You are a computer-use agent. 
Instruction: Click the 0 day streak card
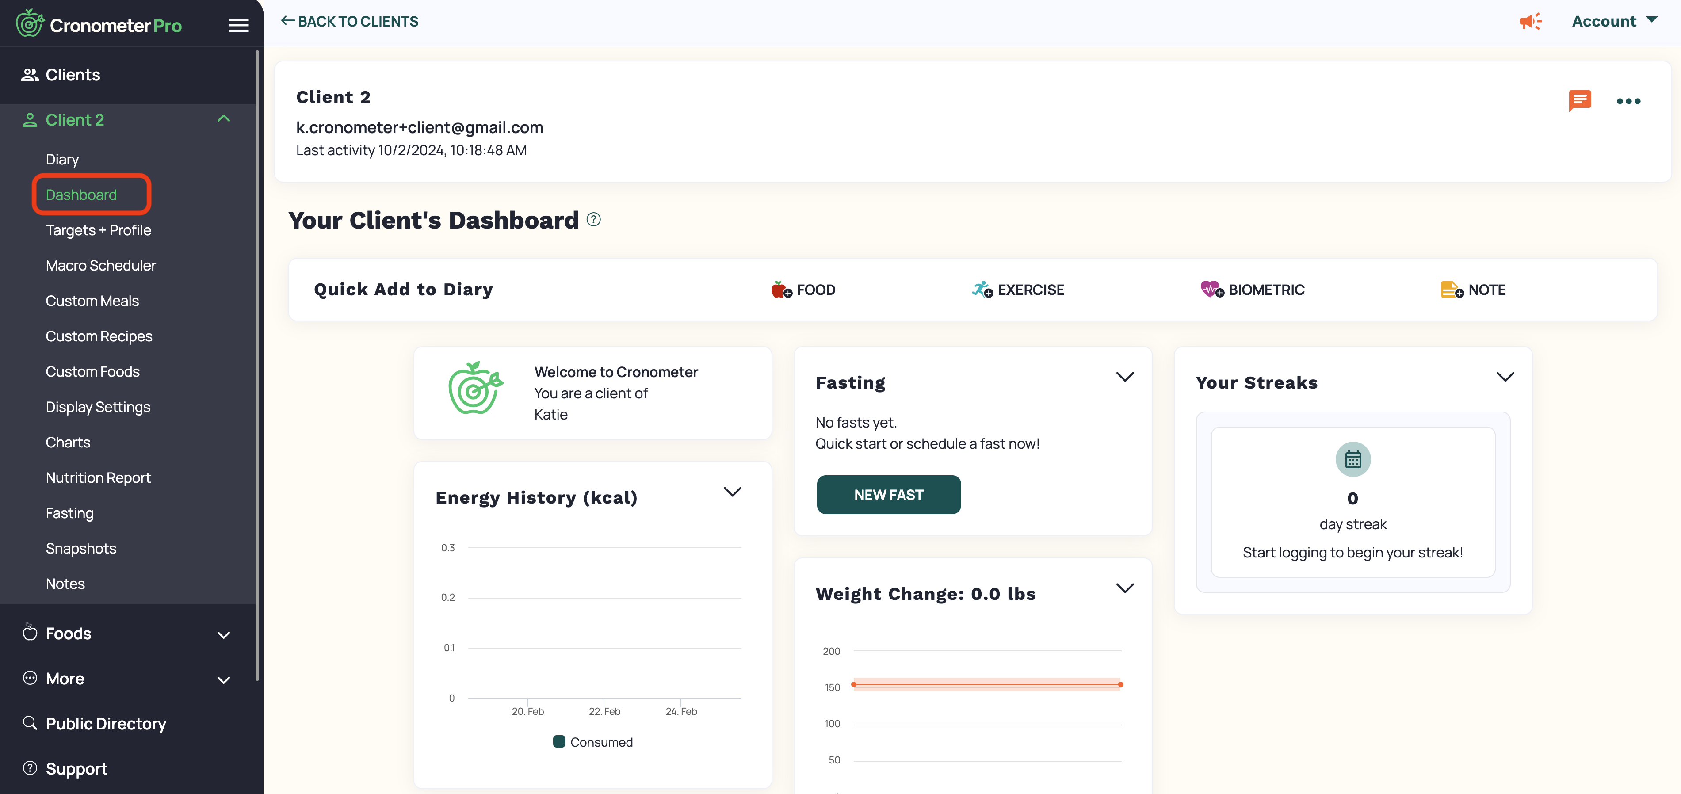tap(1353, 502)
